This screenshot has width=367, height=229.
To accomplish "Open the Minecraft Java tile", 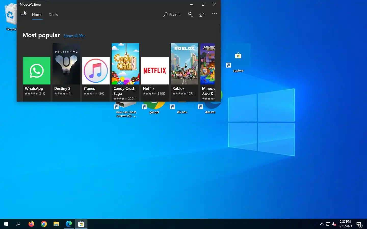I will 207,72.
